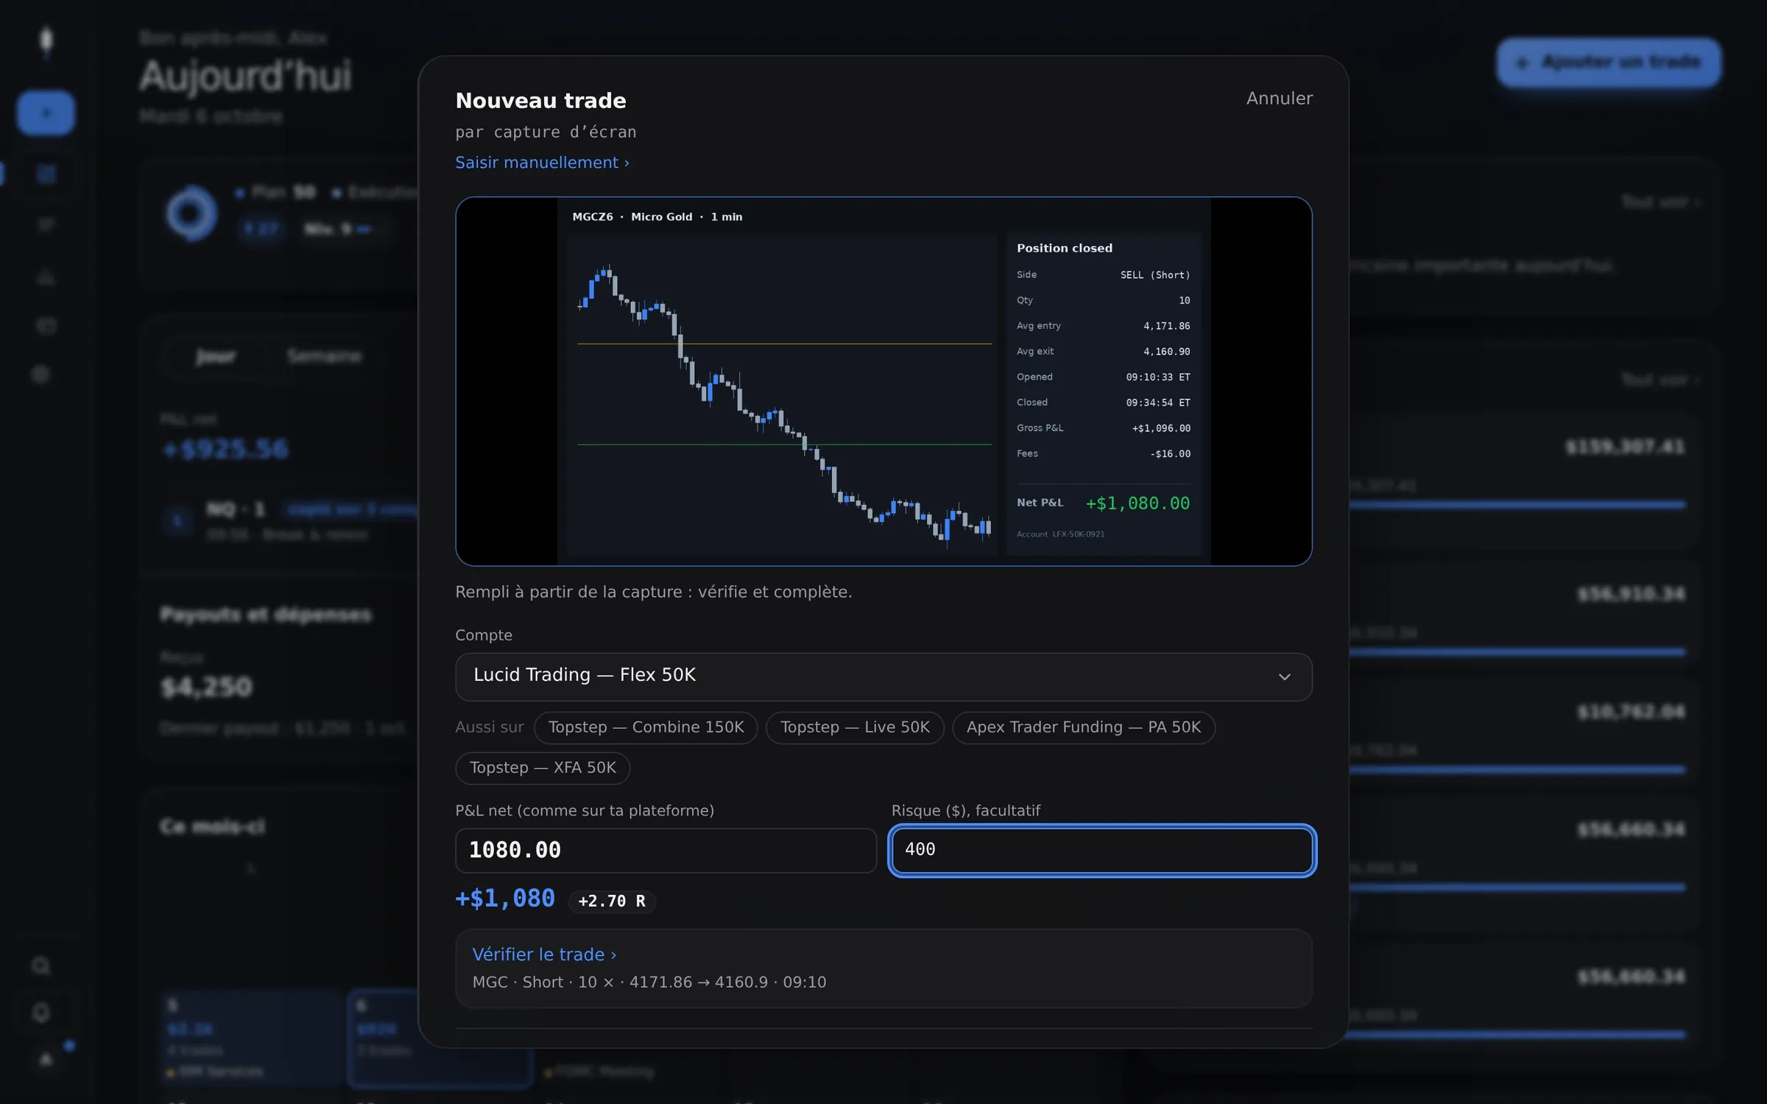Open the Vérifier le trade link

(544, 955)
